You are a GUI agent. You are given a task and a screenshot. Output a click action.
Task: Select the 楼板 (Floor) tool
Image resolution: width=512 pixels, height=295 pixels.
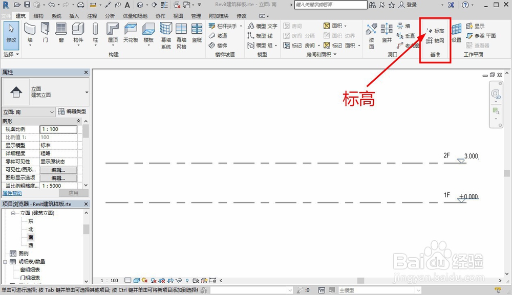148,33
